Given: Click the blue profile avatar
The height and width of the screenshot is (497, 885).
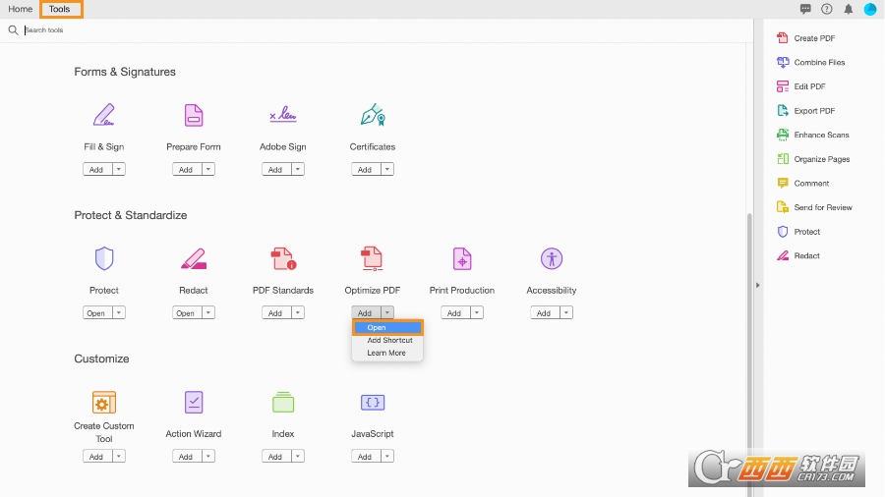Looking at the screenshot, I should click(x=870, y=9).
